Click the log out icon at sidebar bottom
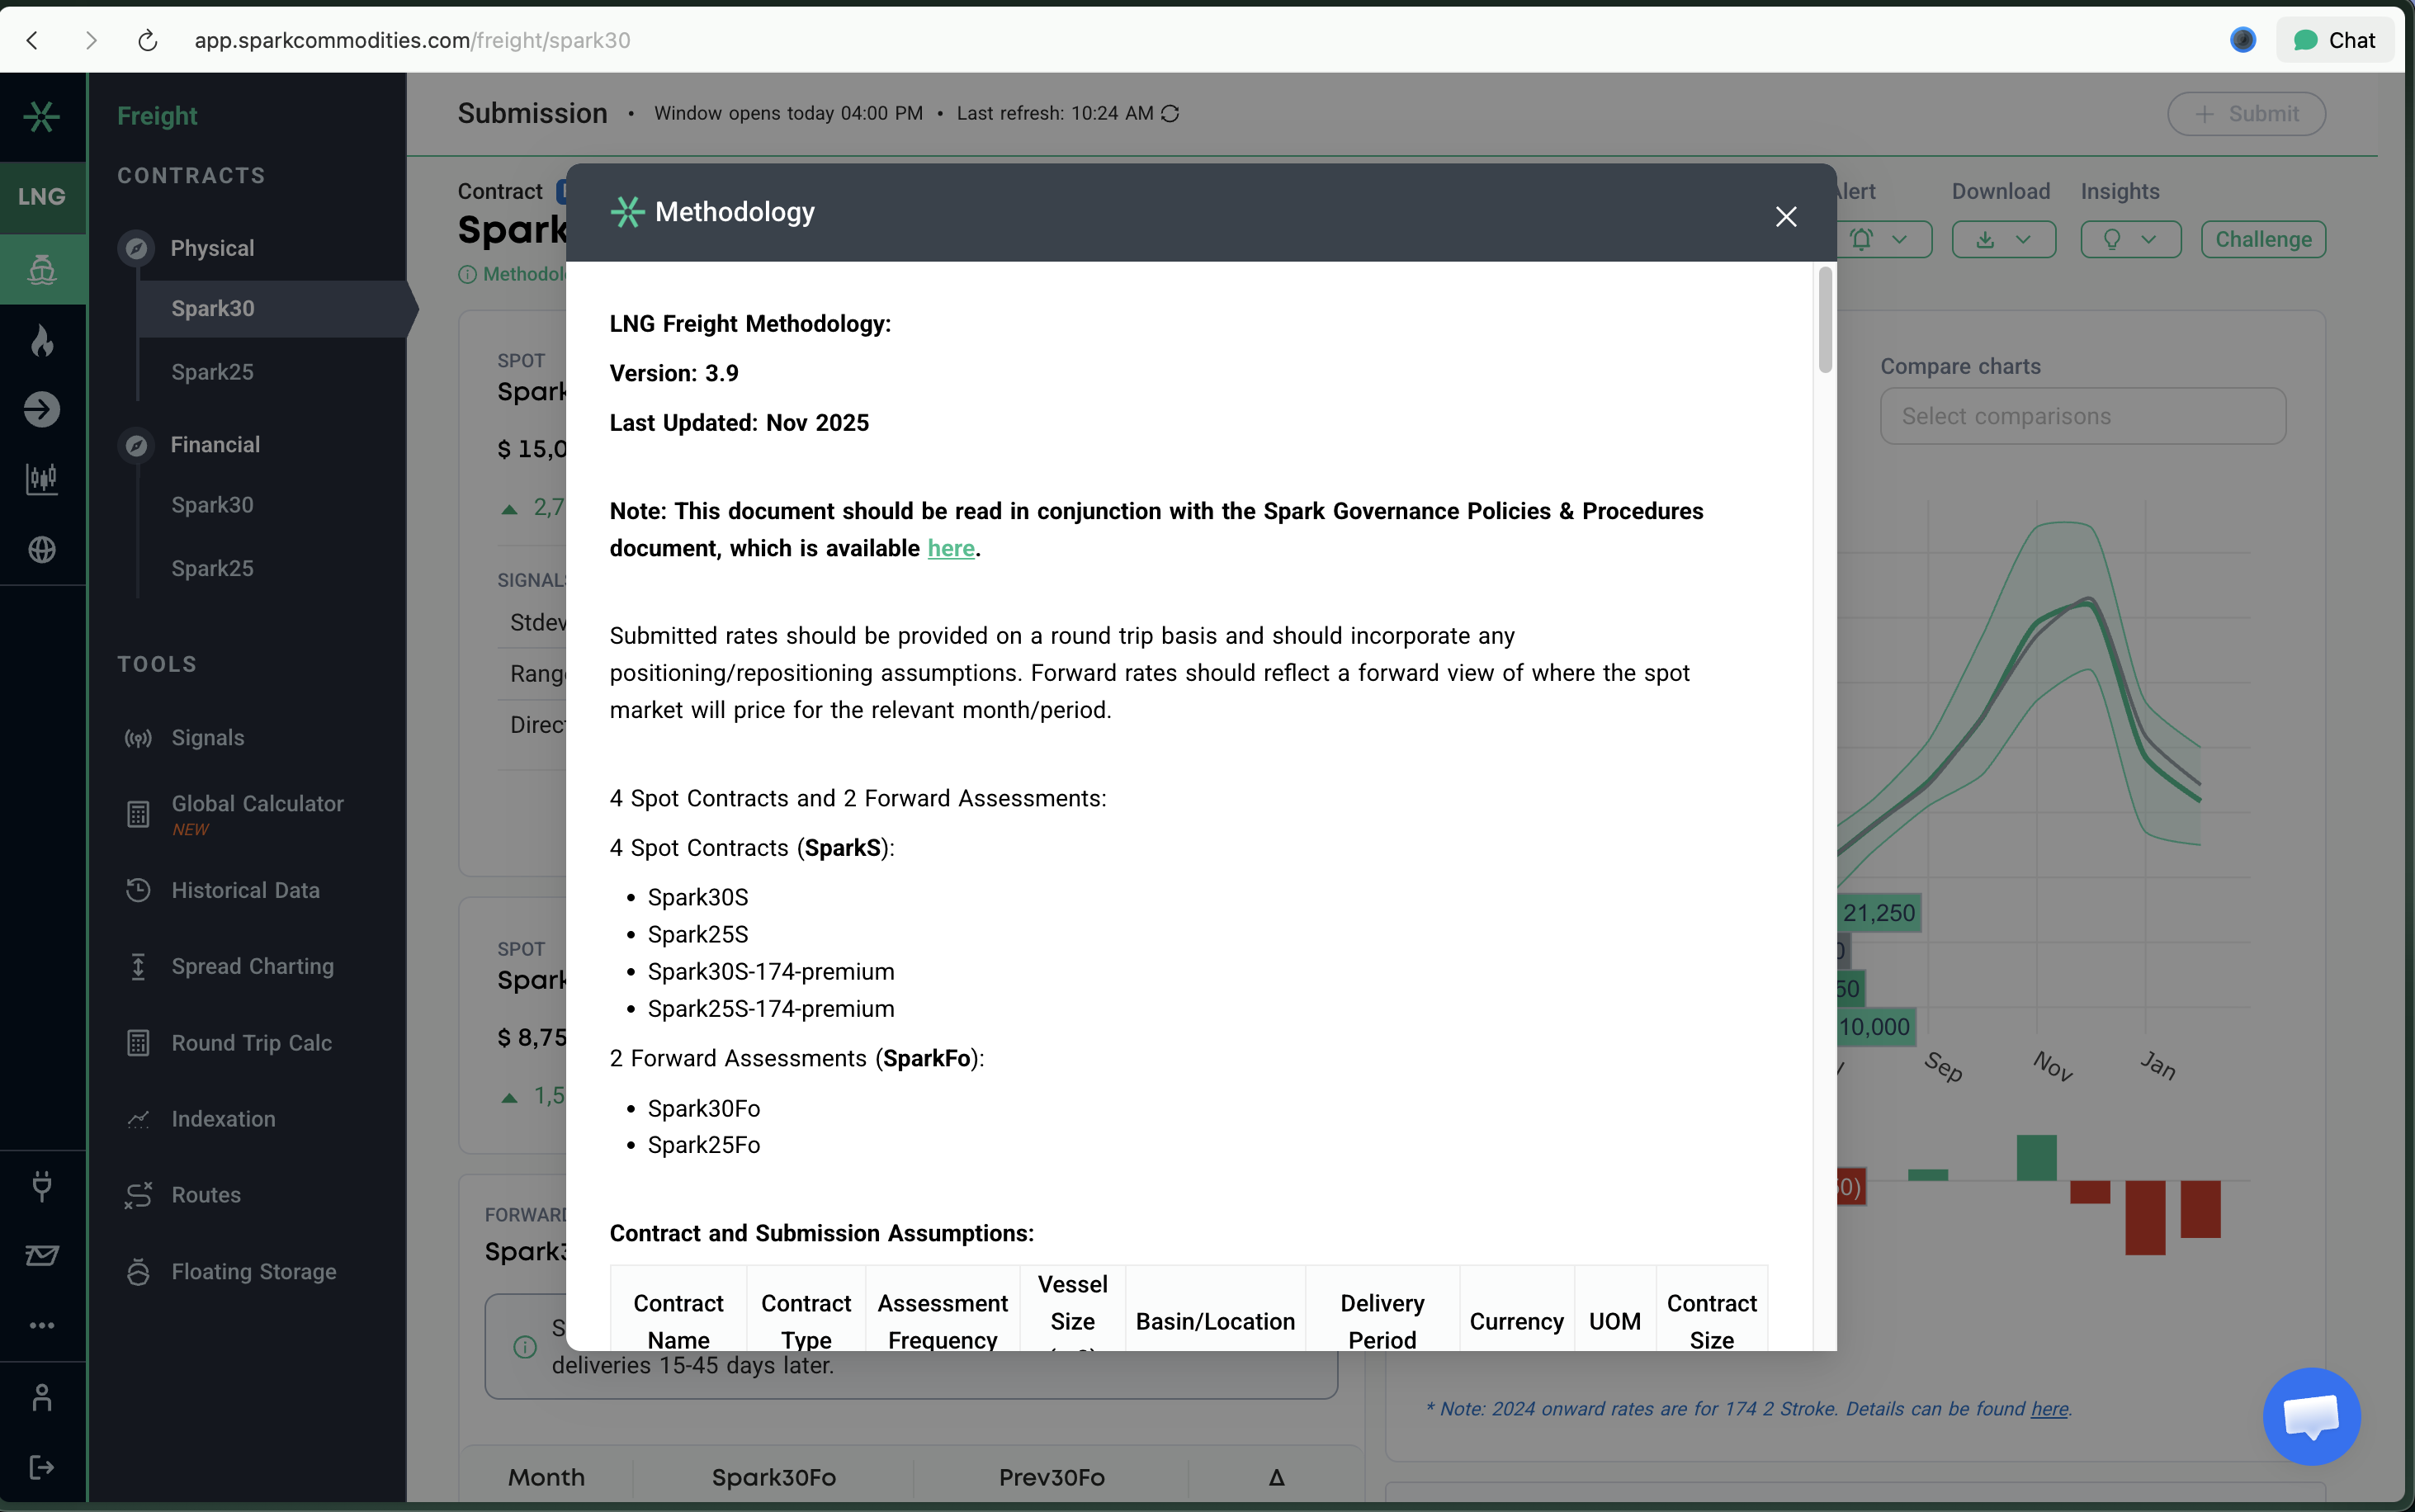The image size is (2415, 1512). tap(41, 1467)
